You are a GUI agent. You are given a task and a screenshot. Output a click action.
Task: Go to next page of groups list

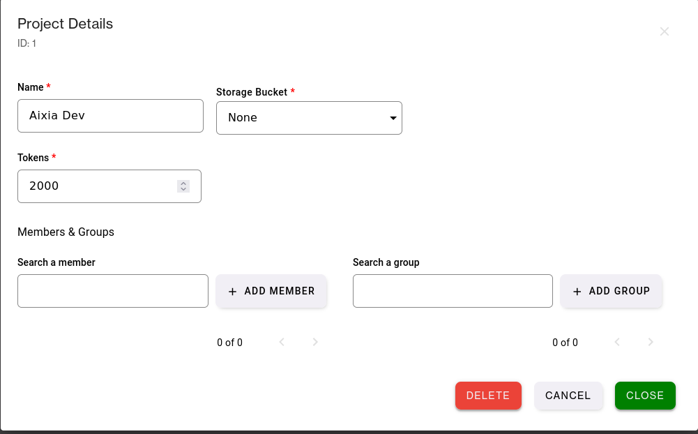coord(651,342)
